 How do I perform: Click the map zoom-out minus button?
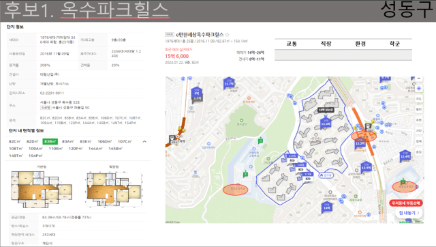[x=419, y=78]
